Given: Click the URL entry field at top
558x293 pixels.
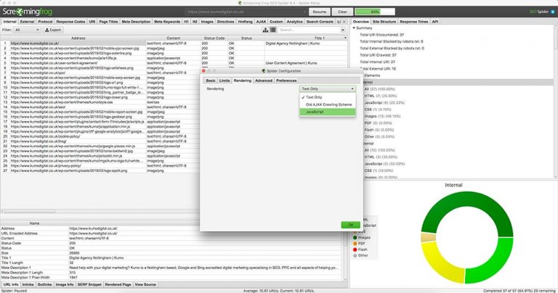Looking at the screenshot, I should click(x=244, y=12).
